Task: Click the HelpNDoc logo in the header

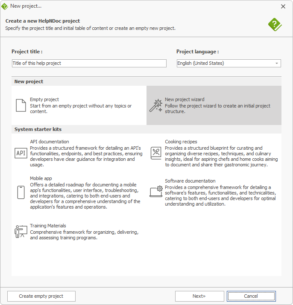Action: tap(275, 24)
